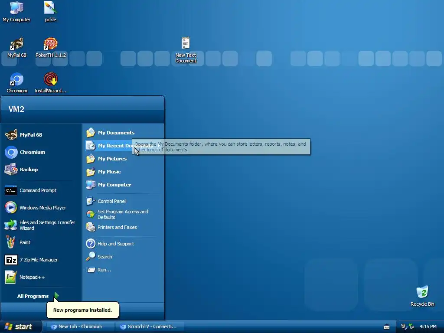Open My Music folder
This screenshot has width=444, height=333.
(124, 172)
